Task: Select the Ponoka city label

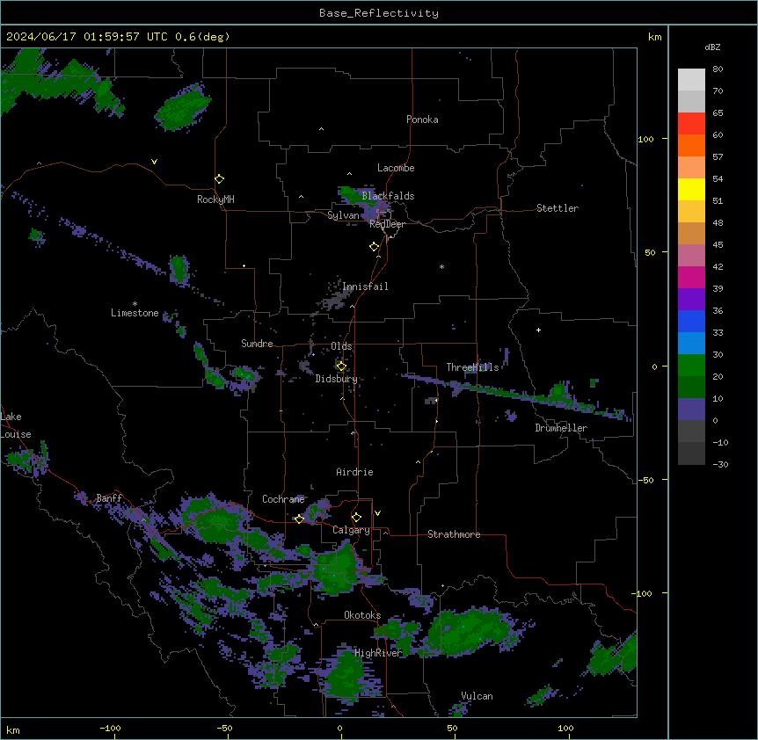Action: tap(422, 120)
